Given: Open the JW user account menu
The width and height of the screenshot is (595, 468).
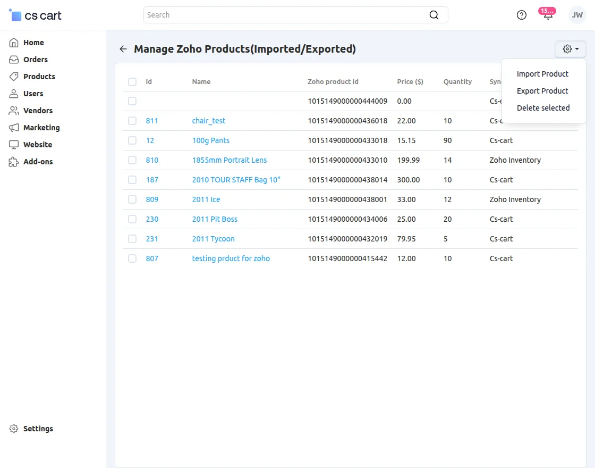Looking at the screenshot, I should click(577, 15).
